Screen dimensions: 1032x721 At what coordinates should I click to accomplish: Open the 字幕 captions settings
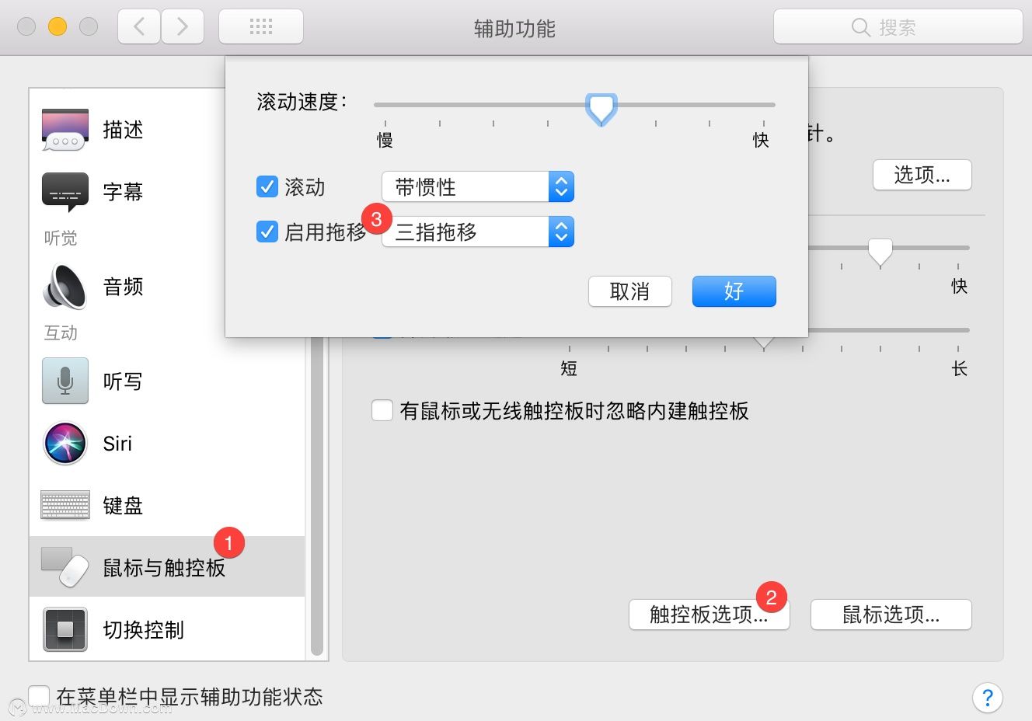(64, 191)
